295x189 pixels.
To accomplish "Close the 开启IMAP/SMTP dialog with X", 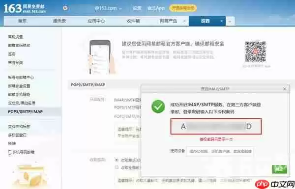I will (x=285, y=89).
